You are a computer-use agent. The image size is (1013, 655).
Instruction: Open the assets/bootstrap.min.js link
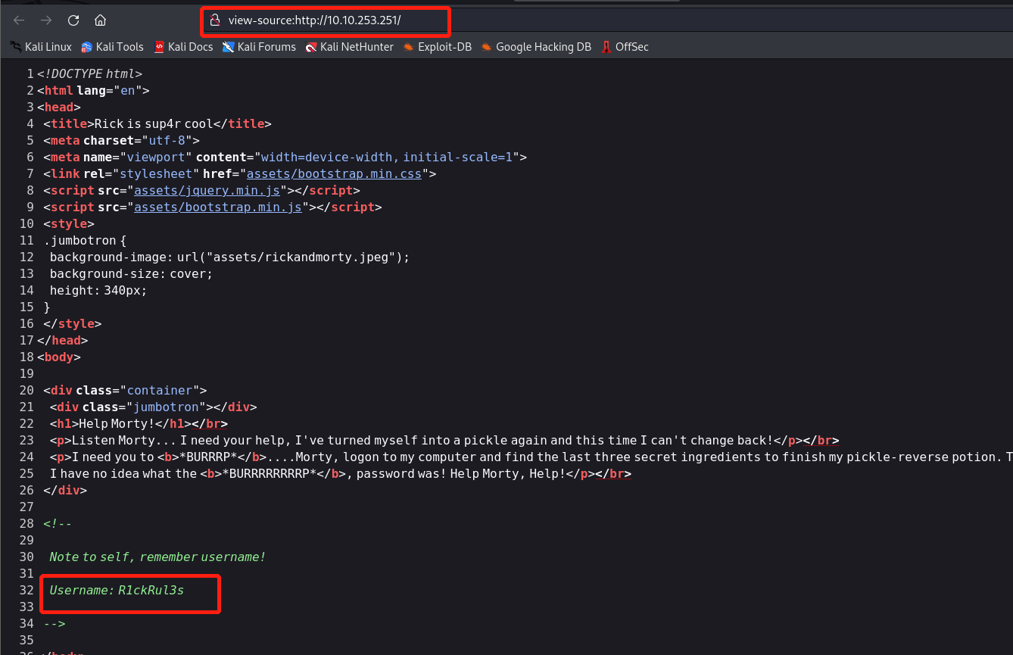point(218,207)
